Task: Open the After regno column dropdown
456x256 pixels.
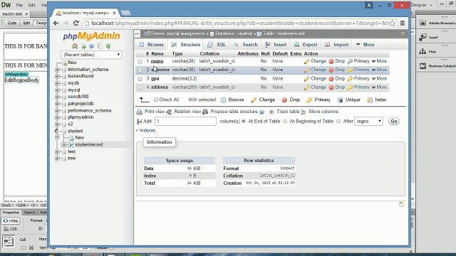Action: [x=368, y=122]
